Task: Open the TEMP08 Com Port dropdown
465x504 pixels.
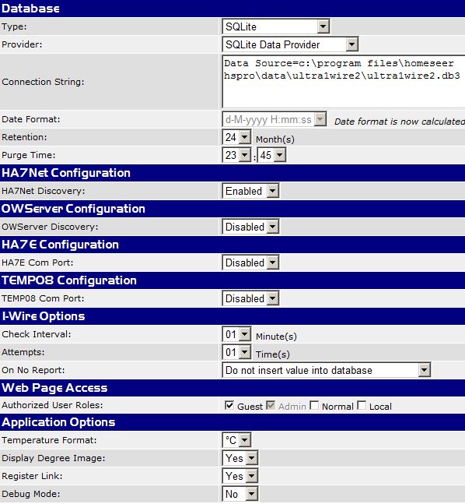Action: 250,298
